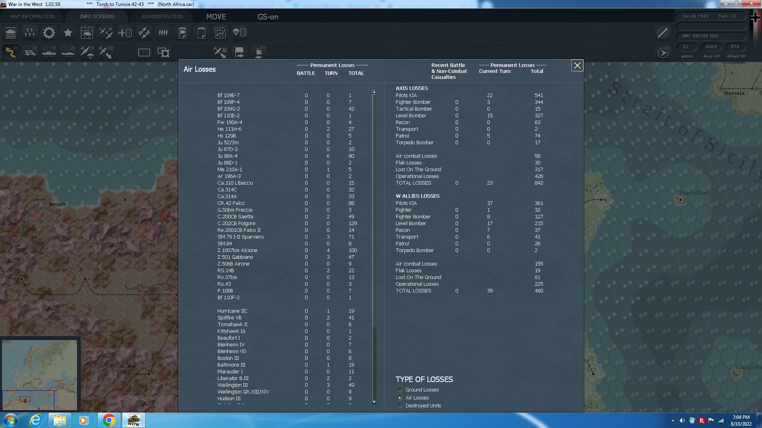Viewport: 762px width, 428px height.
Task: Select the F1 move mode icon
Action: (11, 52)
